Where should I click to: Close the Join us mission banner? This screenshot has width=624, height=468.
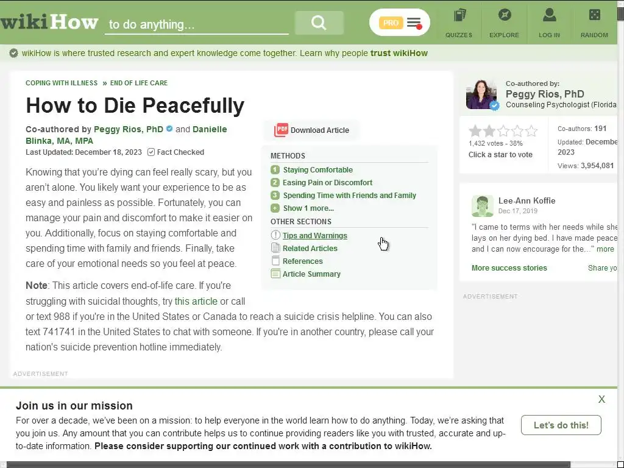click(x=601, y=399)
